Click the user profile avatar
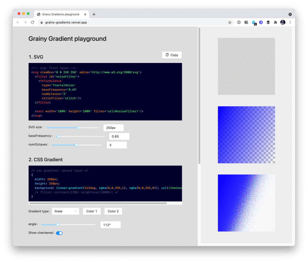The width and height of the screenshot is (308, 263). pyautogui.click(x=283, y=22)
